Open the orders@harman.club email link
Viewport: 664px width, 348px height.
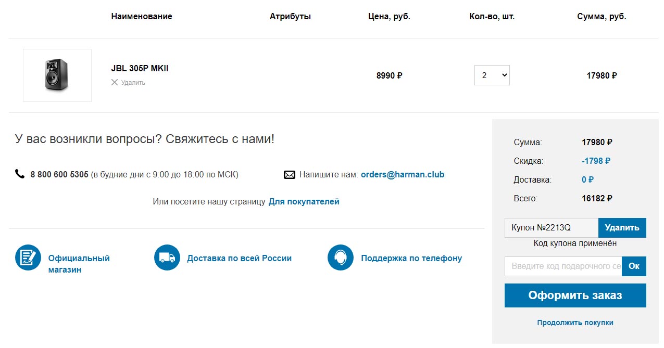(x=403, y=175)
